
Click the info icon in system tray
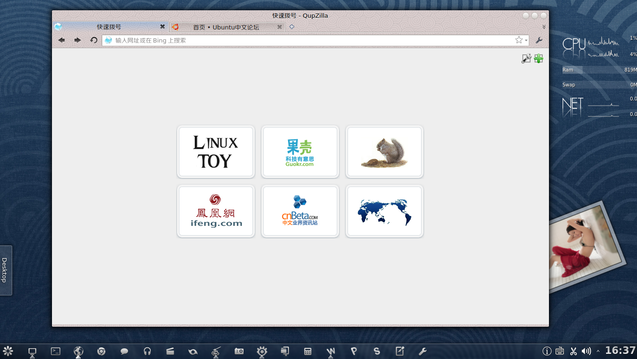pyautogui.click(x=547, y=351)
